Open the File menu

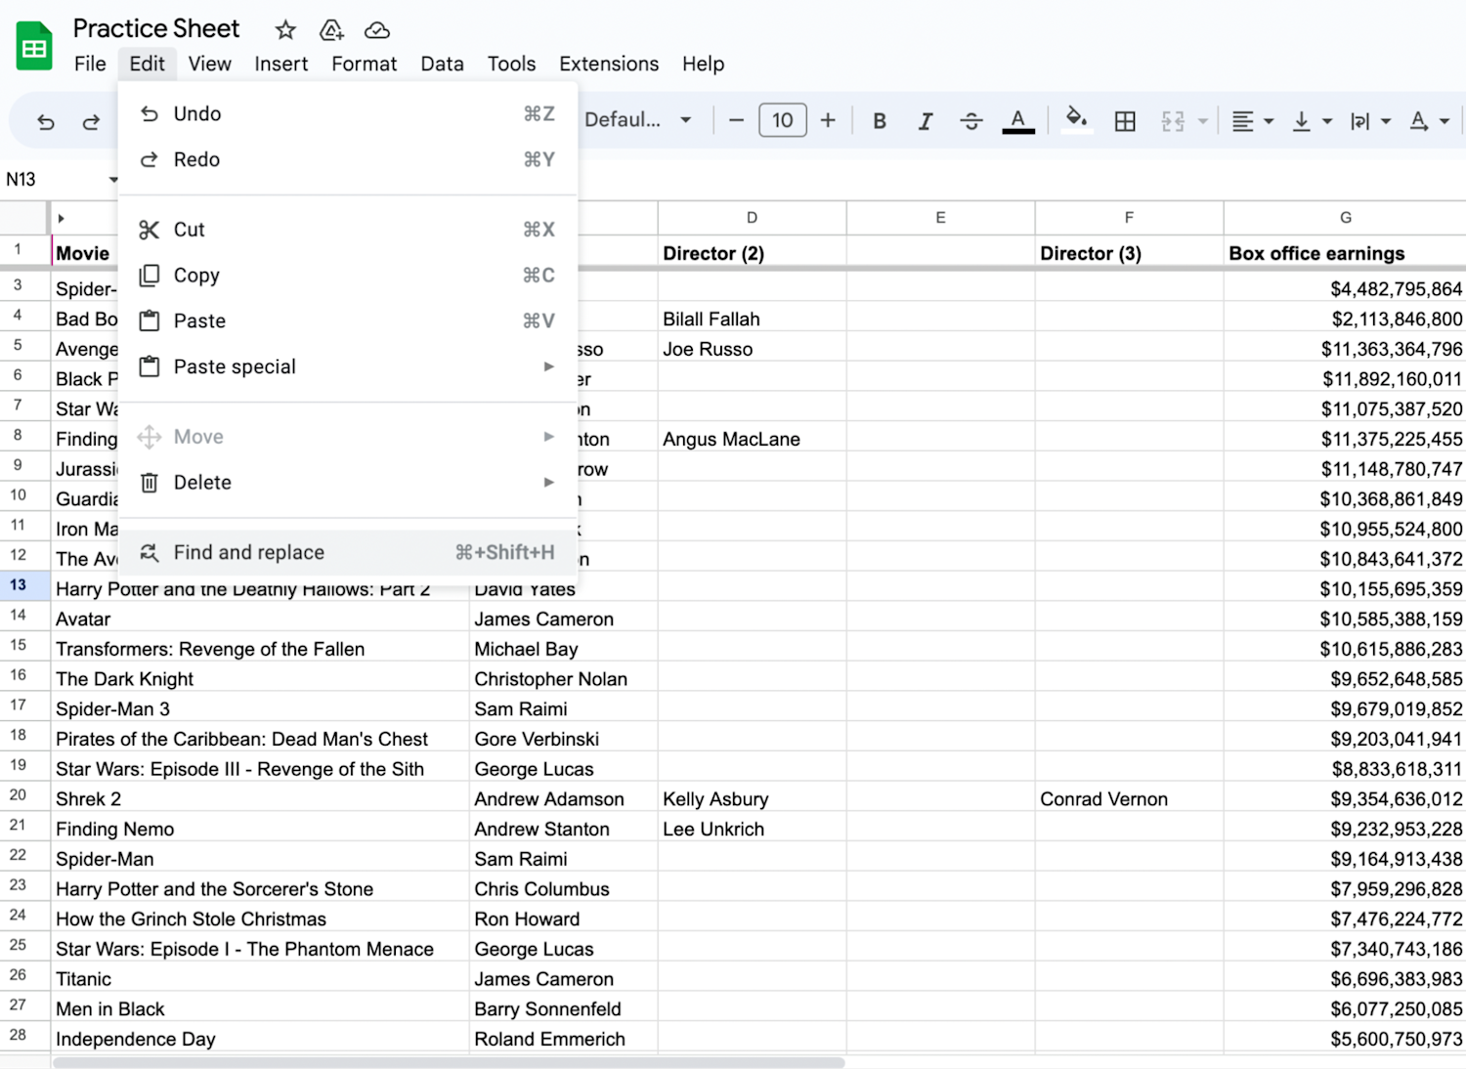click(x=90, y=64)
